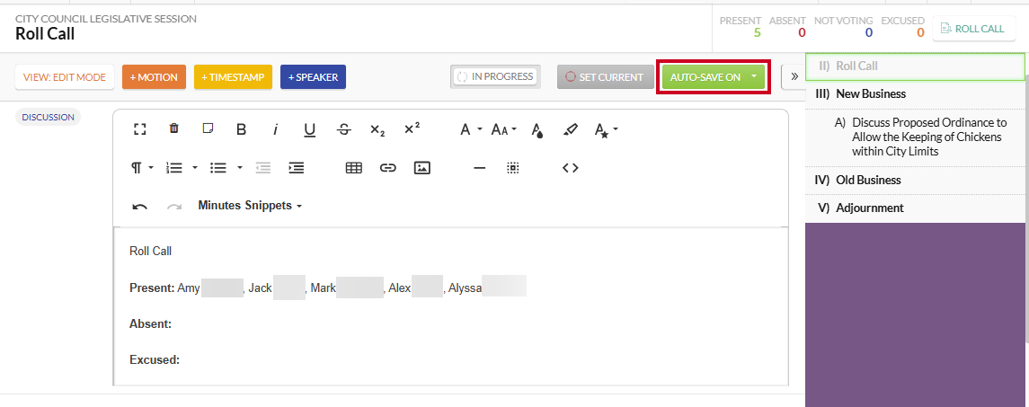Undo the last edit

click(x=140, y=206)
